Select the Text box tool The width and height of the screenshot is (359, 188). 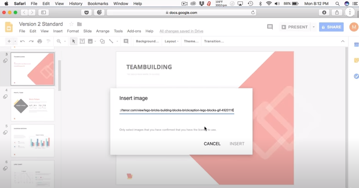point(82,41)
